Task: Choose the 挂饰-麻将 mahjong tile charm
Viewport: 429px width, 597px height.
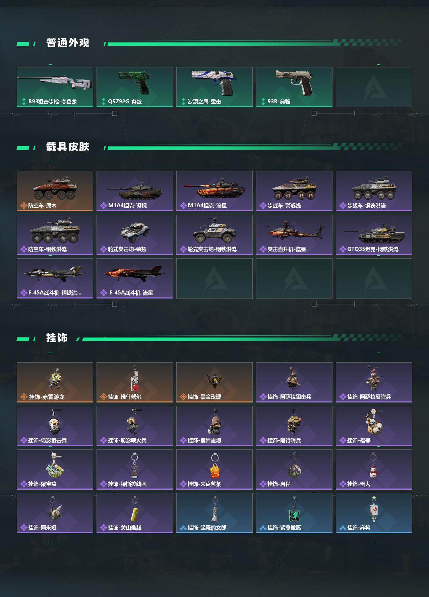Action: coord(374,513)
